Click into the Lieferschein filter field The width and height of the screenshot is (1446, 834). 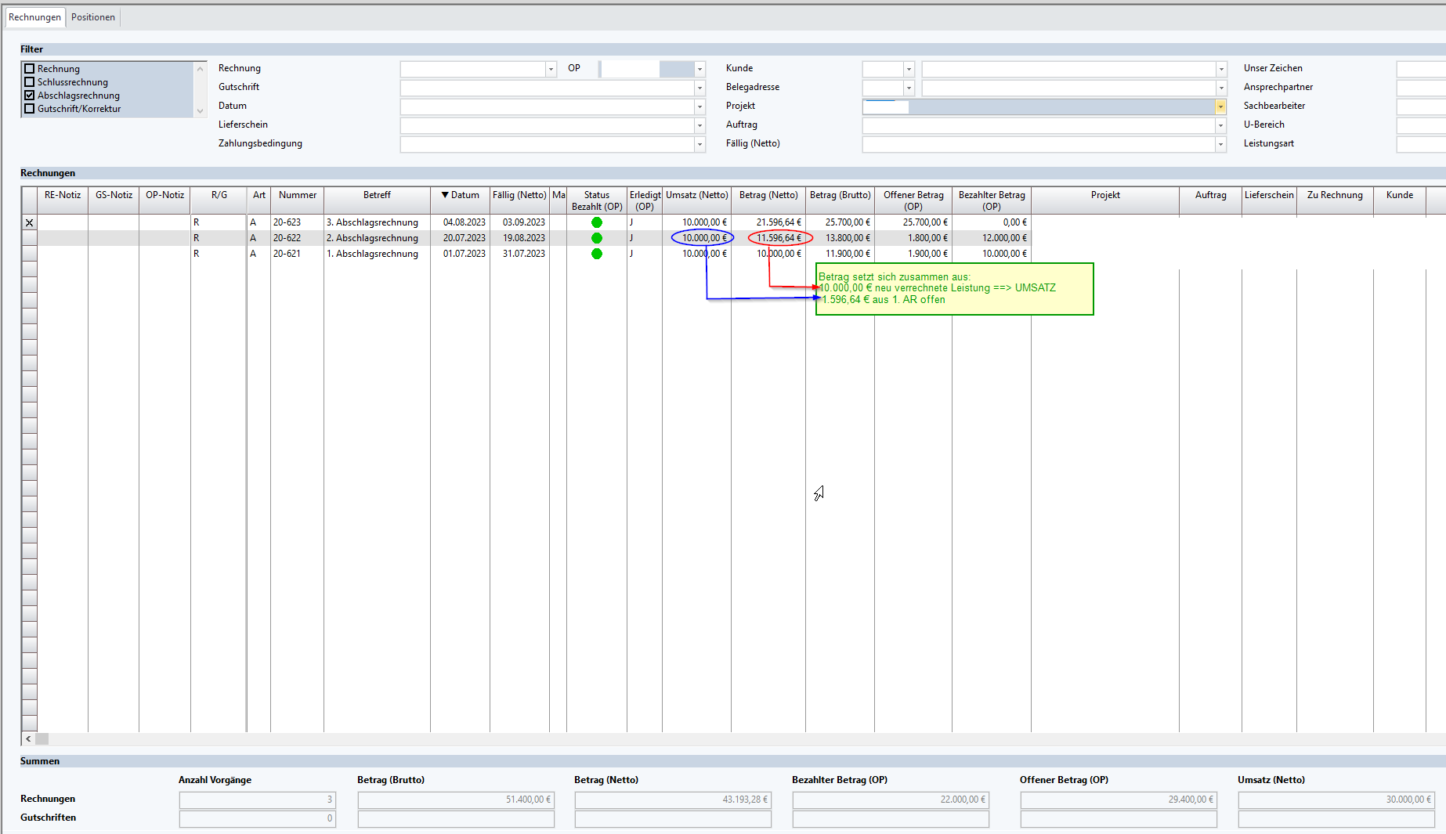548,125
